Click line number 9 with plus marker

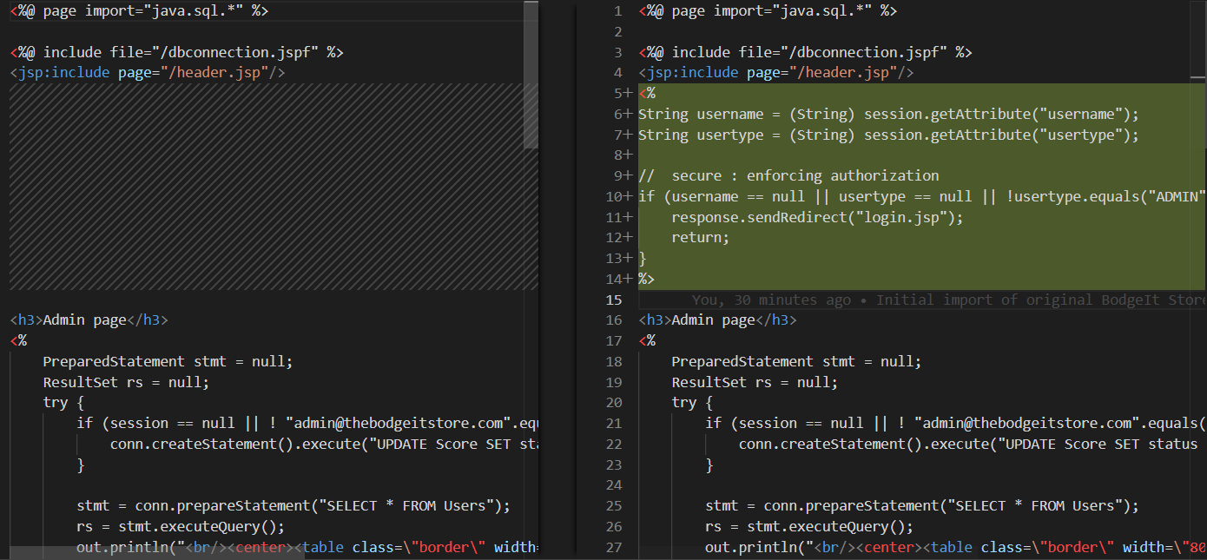coord(622,175)
